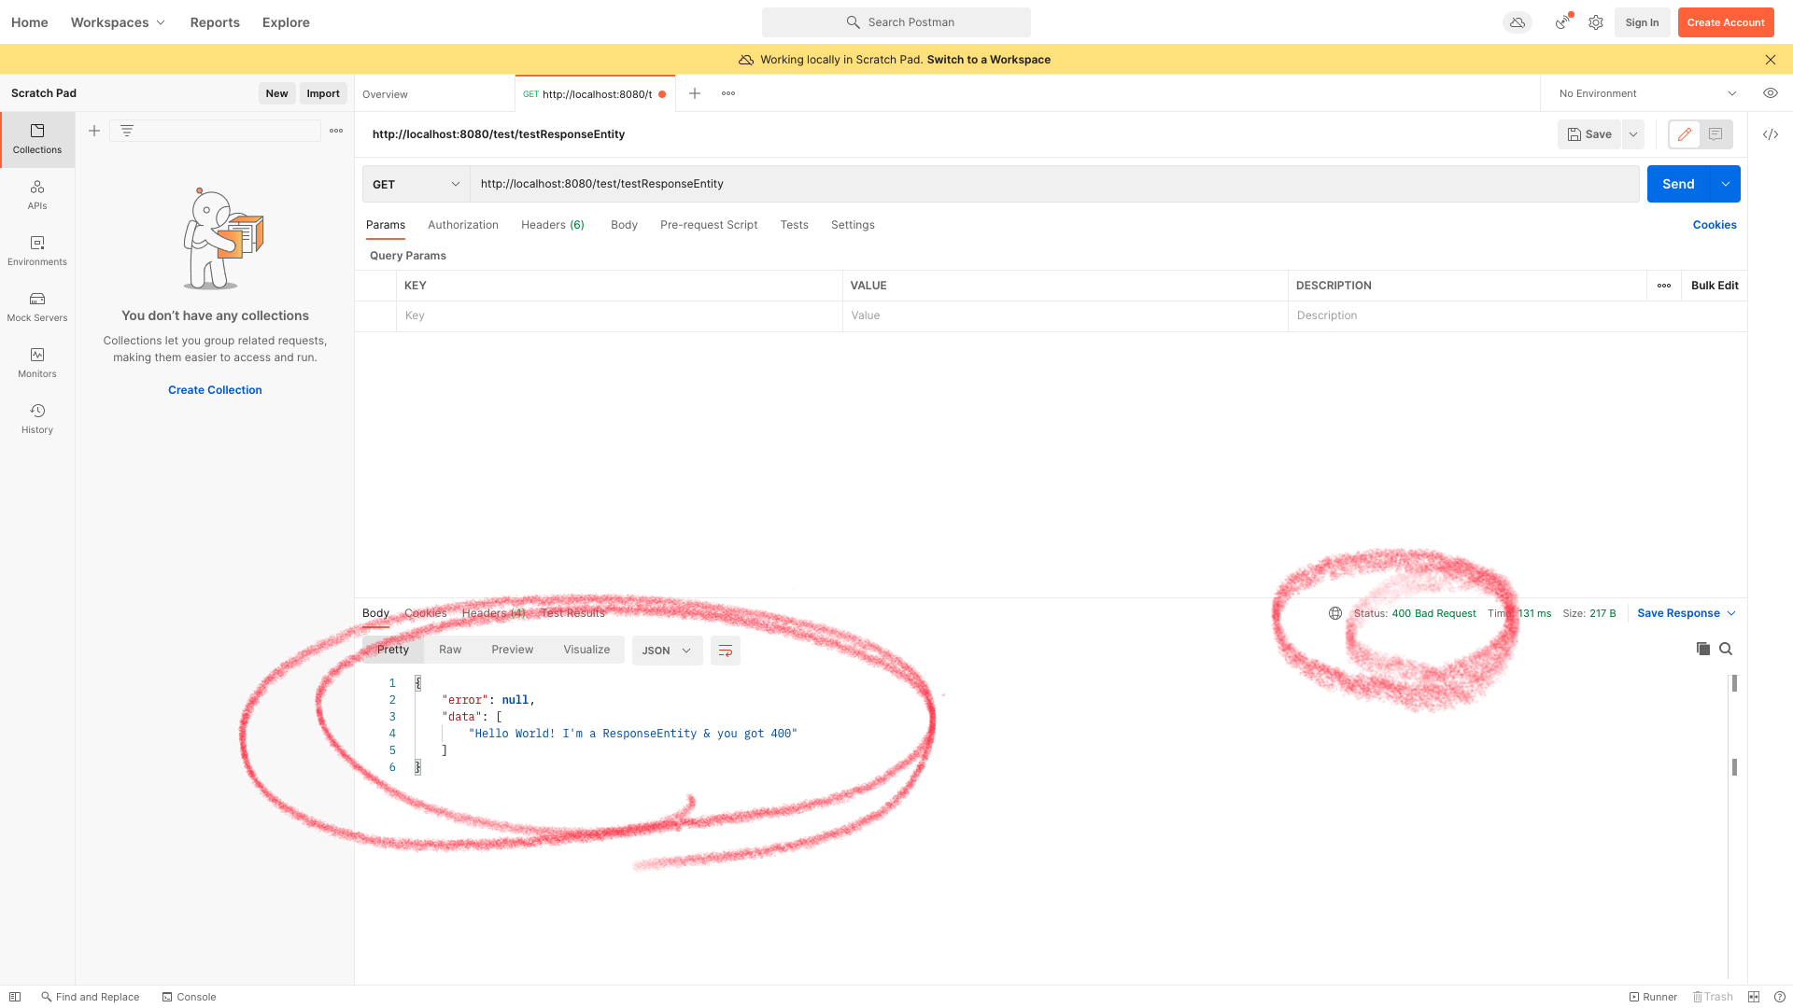This screenshot has height=1008, width=1793.
Task: Switch to the Authorization tab
Action: coord(462,225)
